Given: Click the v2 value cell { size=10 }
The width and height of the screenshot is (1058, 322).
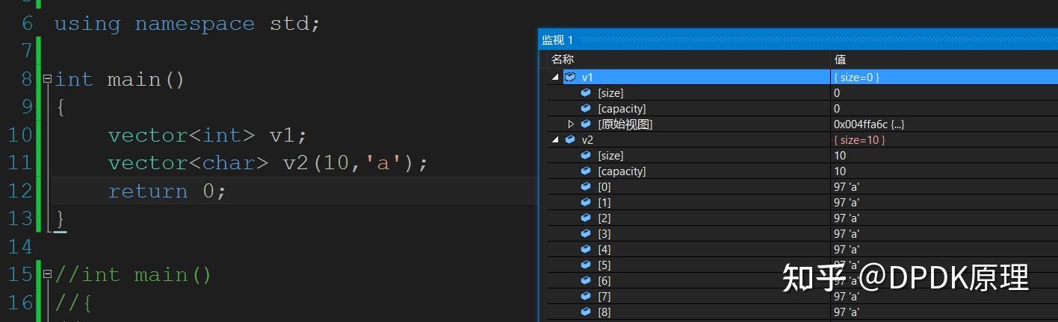Looking at the screenshot, I should tap(859, 139).
